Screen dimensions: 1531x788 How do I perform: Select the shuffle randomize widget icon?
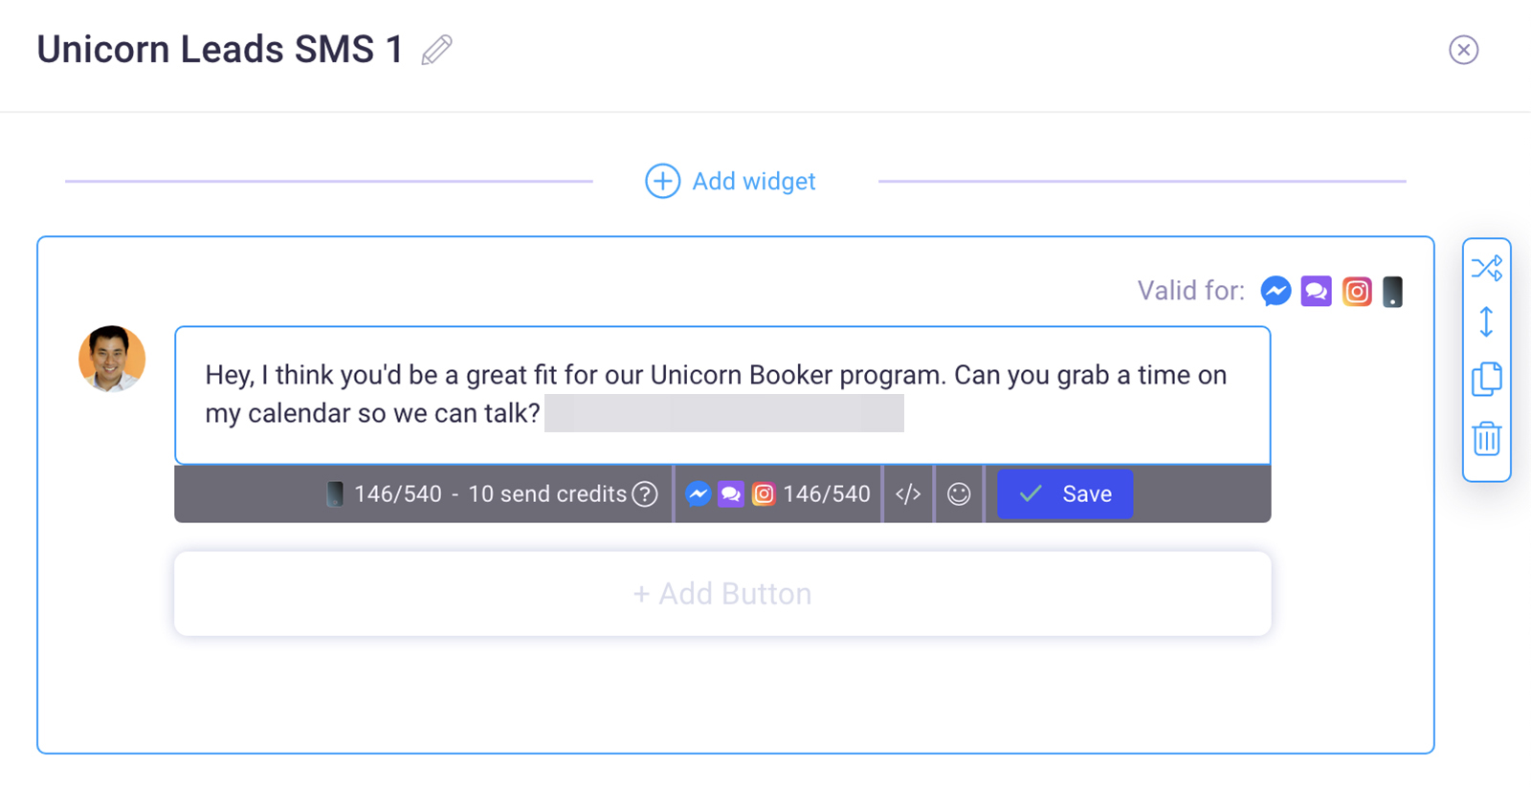[x=1486, y=268]
